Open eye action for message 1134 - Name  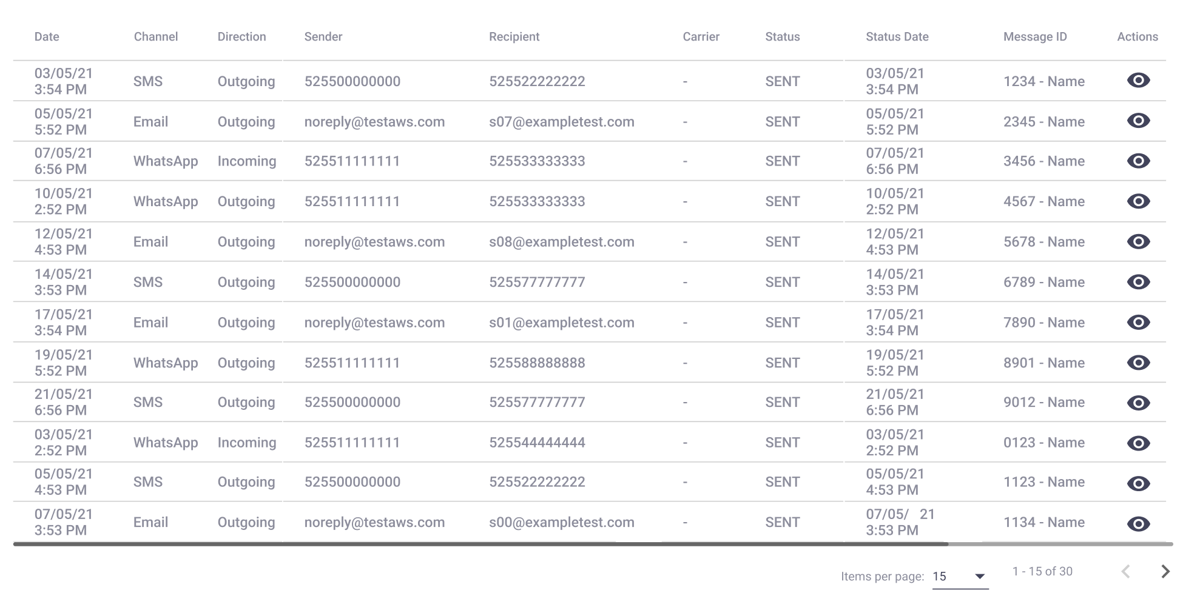click(1138, 524)
